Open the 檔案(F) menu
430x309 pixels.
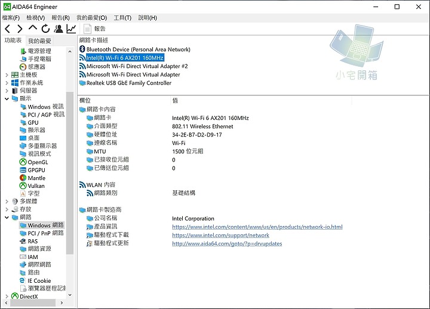11,18
